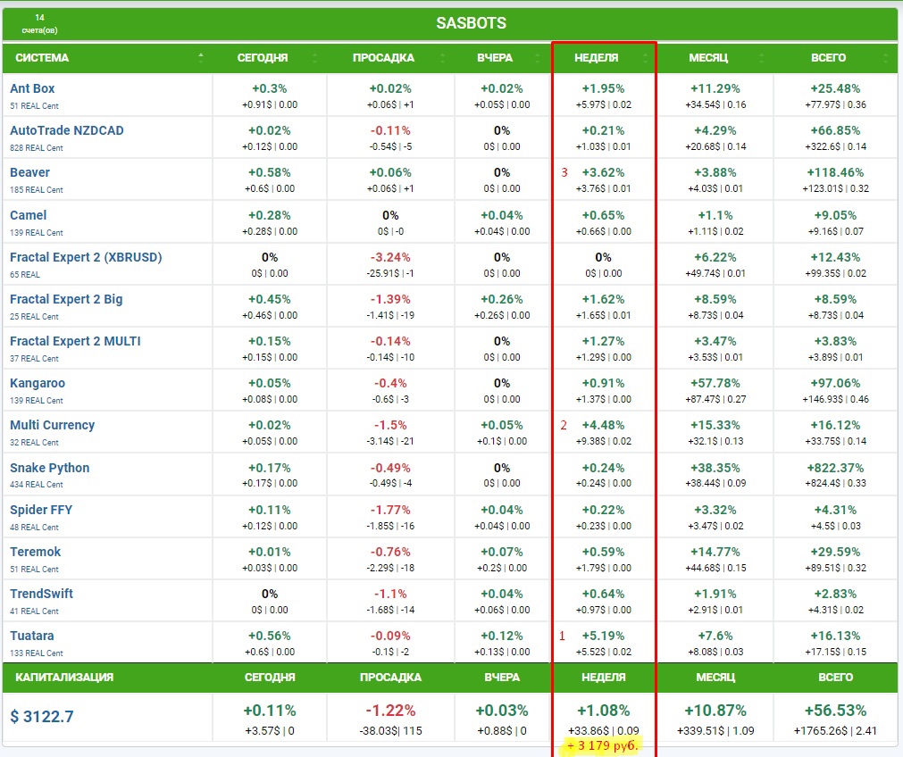
Task: Select the Camel system
Action: pyautogui.click(x=28, y=215)
